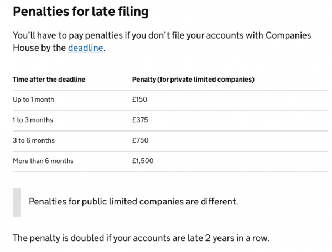Click the Penalties for late filing heading

tap(81, 12)
